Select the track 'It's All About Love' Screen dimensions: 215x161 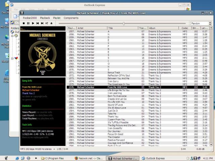[x=138, y=108]
